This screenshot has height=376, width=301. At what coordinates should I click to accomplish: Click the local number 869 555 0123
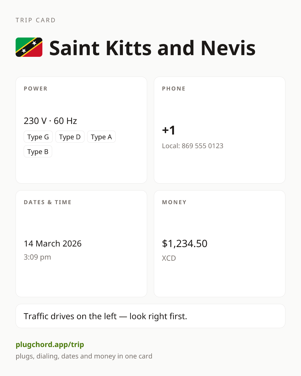coord(202,146)
